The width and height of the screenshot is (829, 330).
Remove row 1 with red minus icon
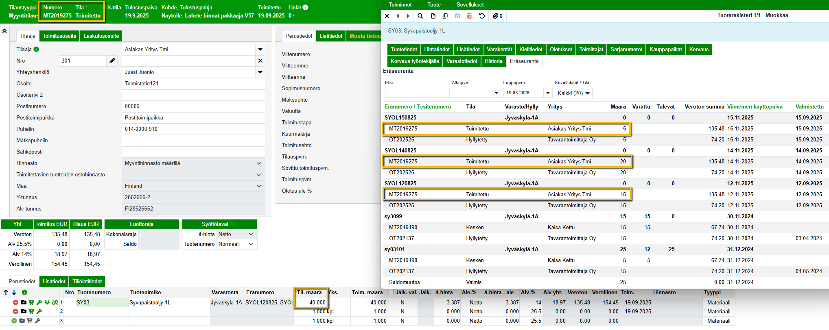[x=15, y=302]
